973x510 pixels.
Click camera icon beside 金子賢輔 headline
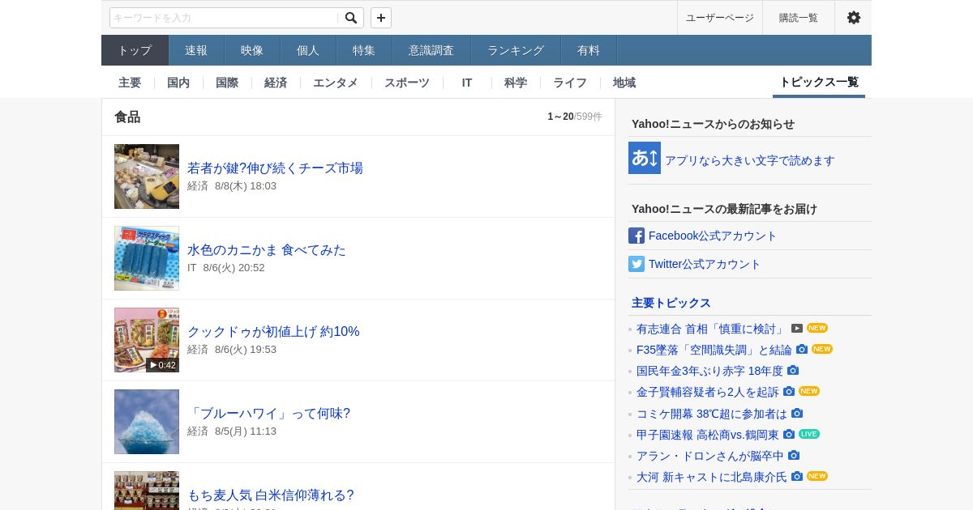point(789,391)
